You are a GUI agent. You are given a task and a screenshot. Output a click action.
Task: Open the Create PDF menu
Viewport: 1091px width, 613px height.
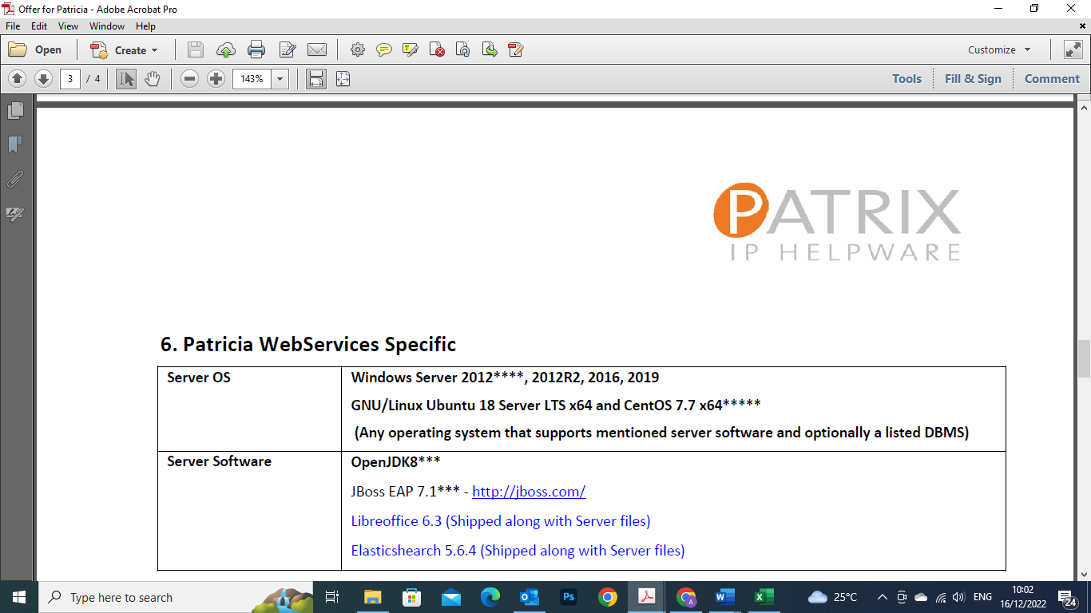click(124, 49)
